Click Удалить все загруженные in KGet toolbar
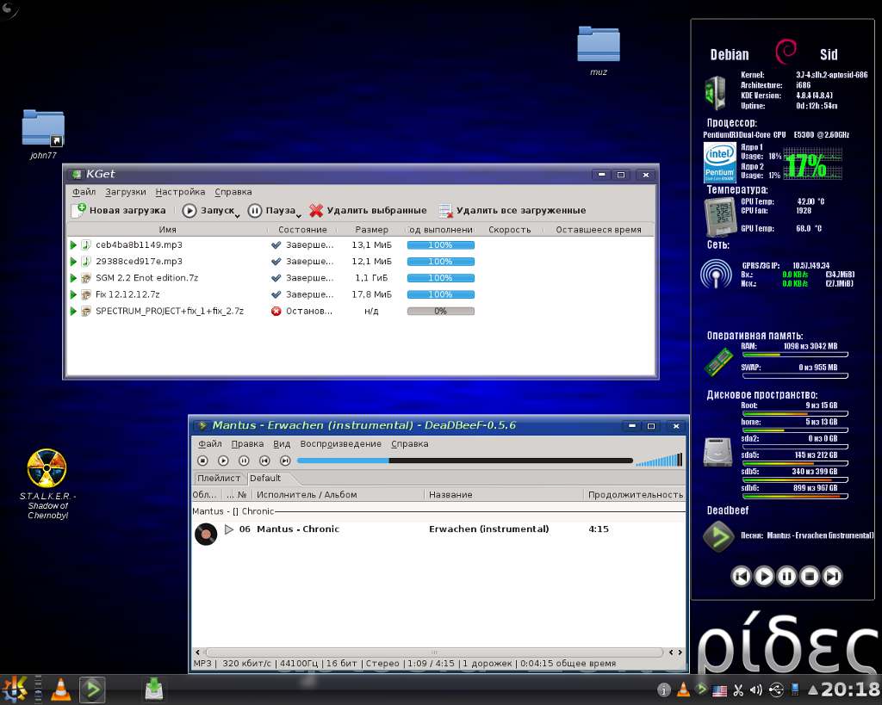Screen dimensions: 882x705 click(512, 211)
